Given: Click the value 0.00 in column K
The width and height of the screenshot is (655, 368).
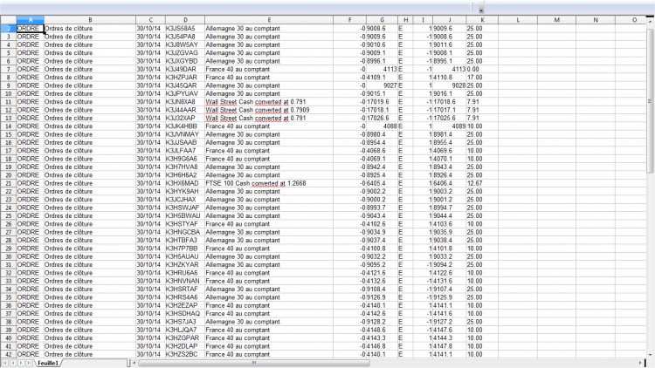Looking at the screenshot, I should click(x=482, y=69).
